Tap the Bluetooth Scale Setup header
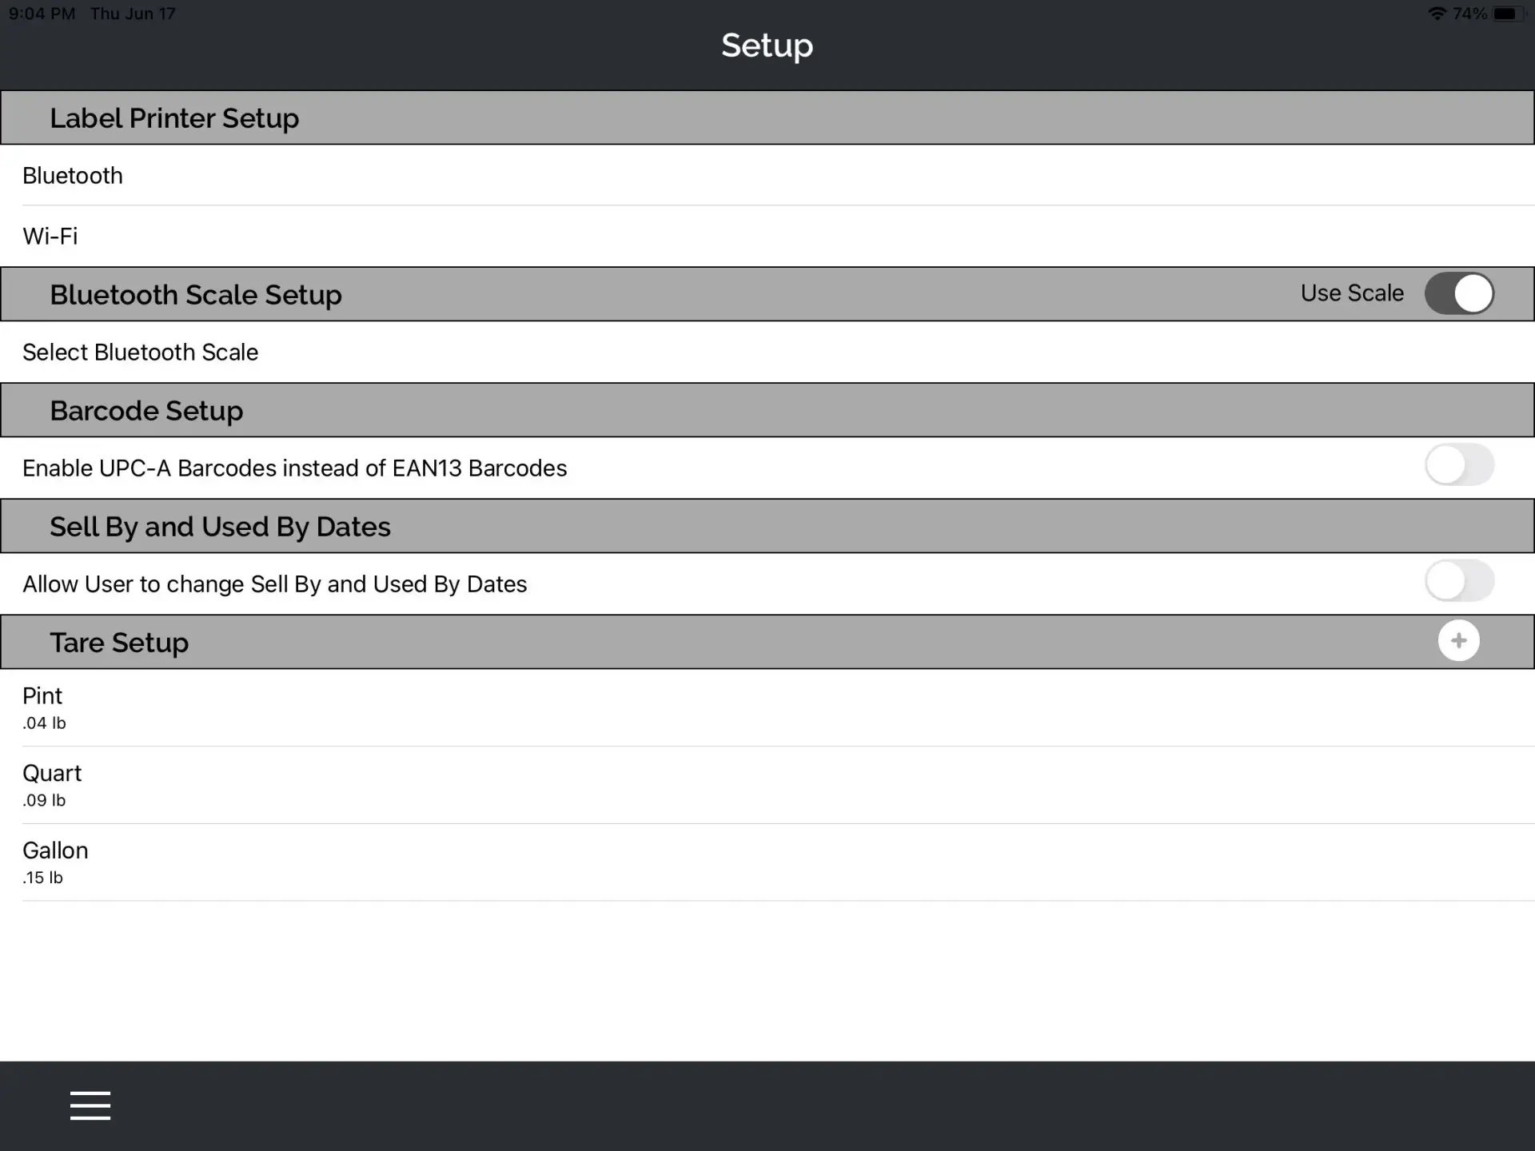This screenshot has height=1151, width=1535. tap(196, 294)
